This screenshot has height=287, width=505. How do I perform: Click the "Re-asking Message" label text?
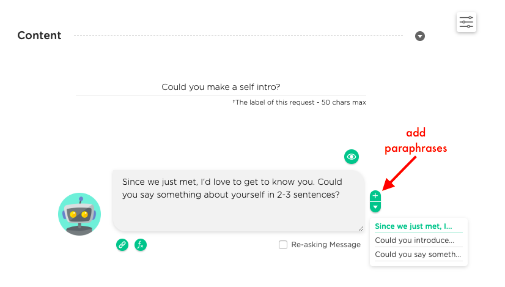tap(326, 245)
